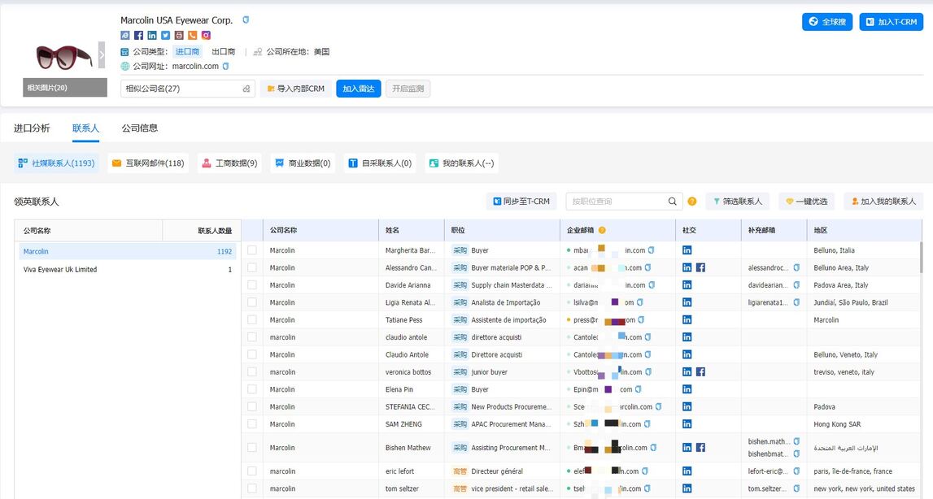Click 同步至T-CRM button
933x499 pixels.
tap(521, 202)
